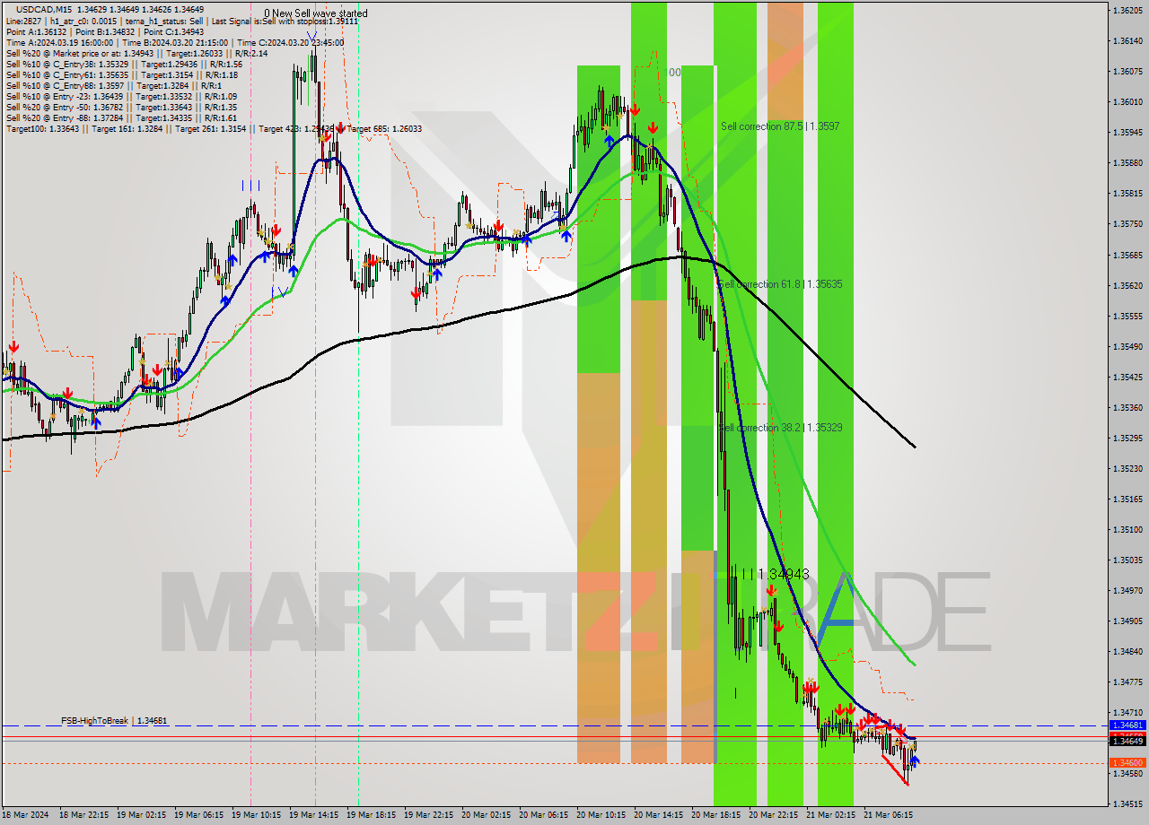Click the 'Sell correction 87.5 | 1.3597' label
Viewport: 1149px width, 825px height.
(x=780, y=126)
